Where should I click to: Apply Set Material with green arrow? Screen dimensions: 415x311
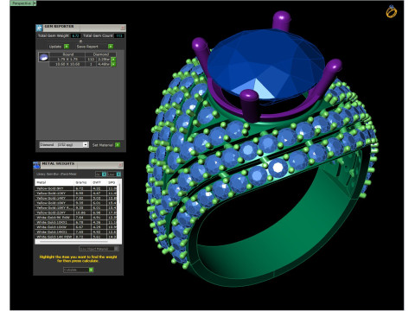pos(118,145)
